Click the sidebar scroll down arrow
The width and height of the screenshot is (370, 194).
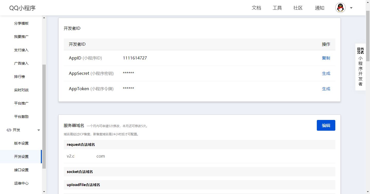(x=44, y=191)
